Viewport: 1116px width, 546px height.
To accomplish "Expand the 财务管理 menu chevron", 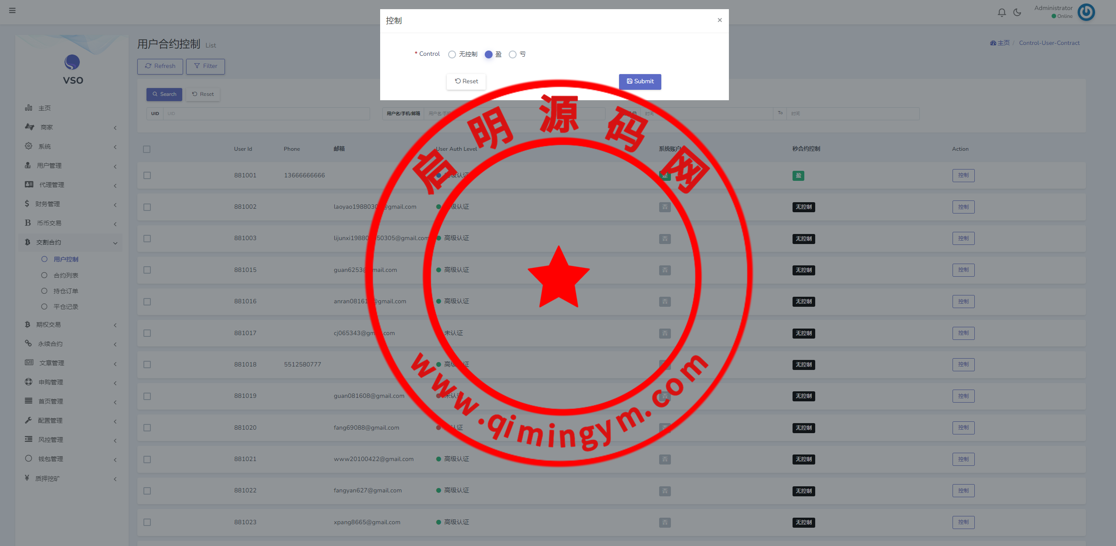I will pos(115,205).
